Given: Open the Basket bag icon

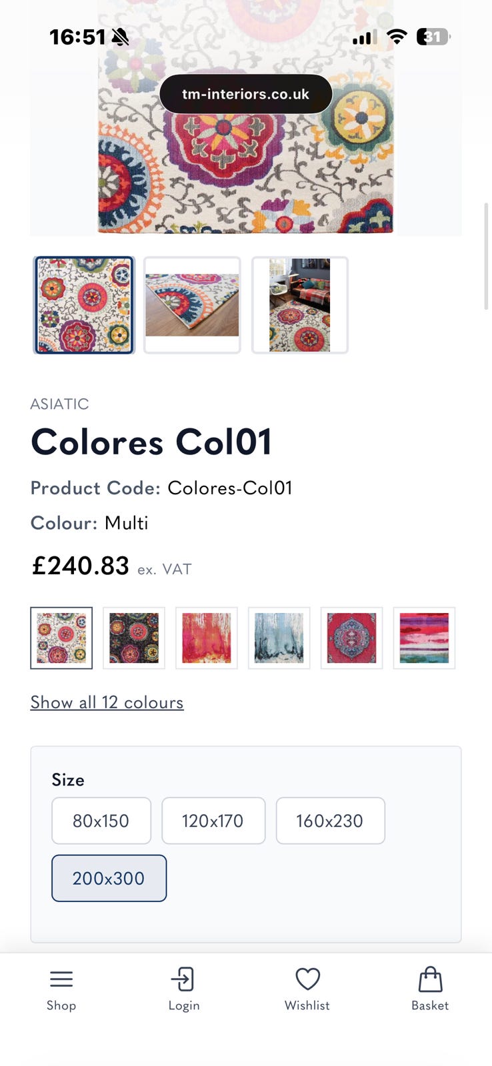Looking at the screenshot, I should tap(430, 979).
